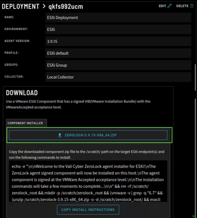Click the COLLECTOR: label
Viewport: 197px width, 218px height.
(x=14, y=77)
